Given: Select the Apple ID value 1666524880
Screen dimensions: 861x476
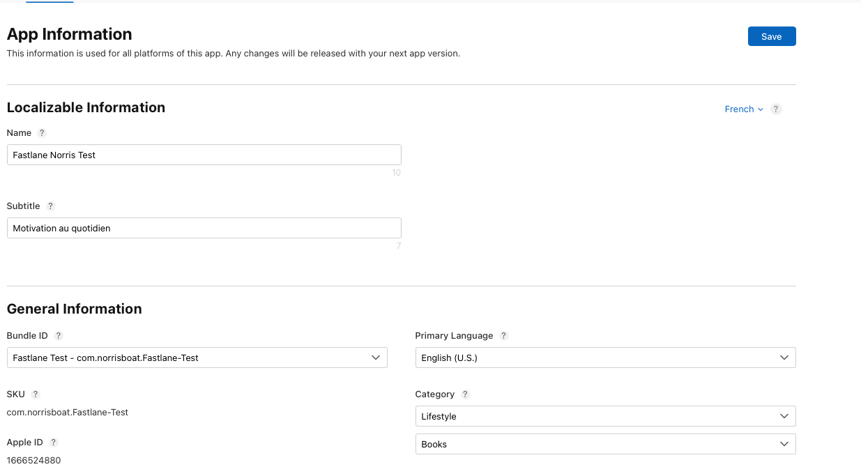Looking at the screenshot, I should pyautogui.click(x=33, y=460).
